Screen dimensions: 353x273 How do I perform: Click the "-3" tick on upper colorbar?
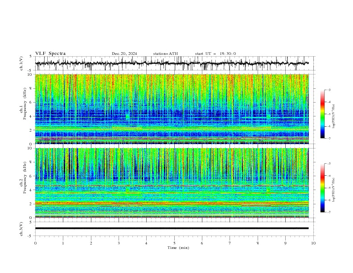click(x=328, y=90)
